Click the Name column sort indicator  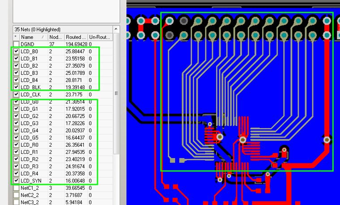(x=43, y=37)
